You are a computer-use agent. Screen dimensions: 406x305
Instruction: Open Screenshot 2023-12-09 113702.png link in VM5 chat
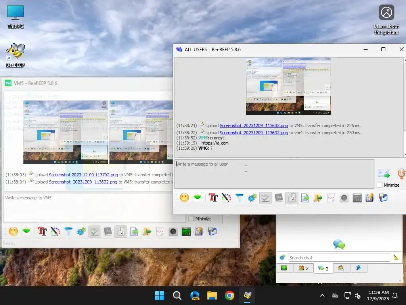coord(83,175)
